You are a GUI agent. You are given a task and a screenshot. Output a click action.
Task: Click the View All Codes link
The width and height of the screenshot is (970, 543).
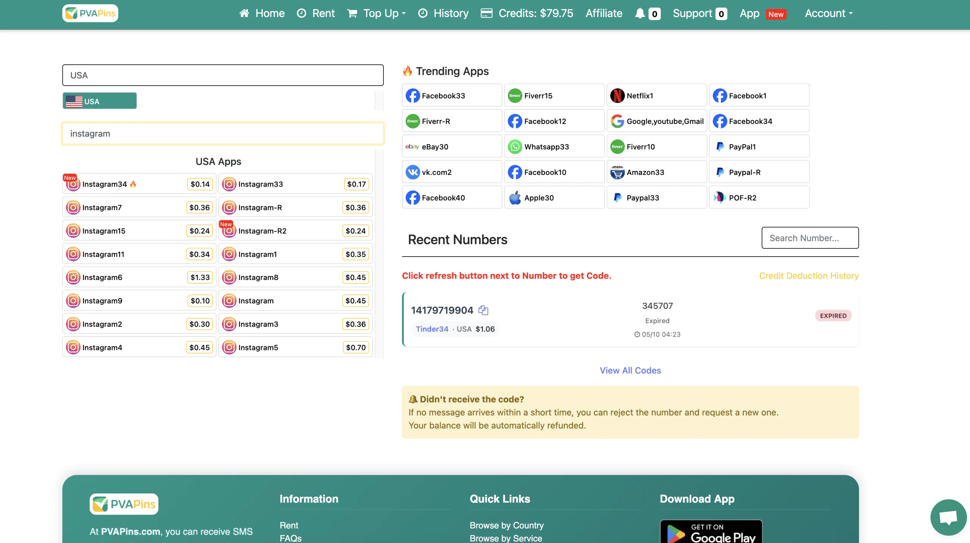[x=630, y=370]
